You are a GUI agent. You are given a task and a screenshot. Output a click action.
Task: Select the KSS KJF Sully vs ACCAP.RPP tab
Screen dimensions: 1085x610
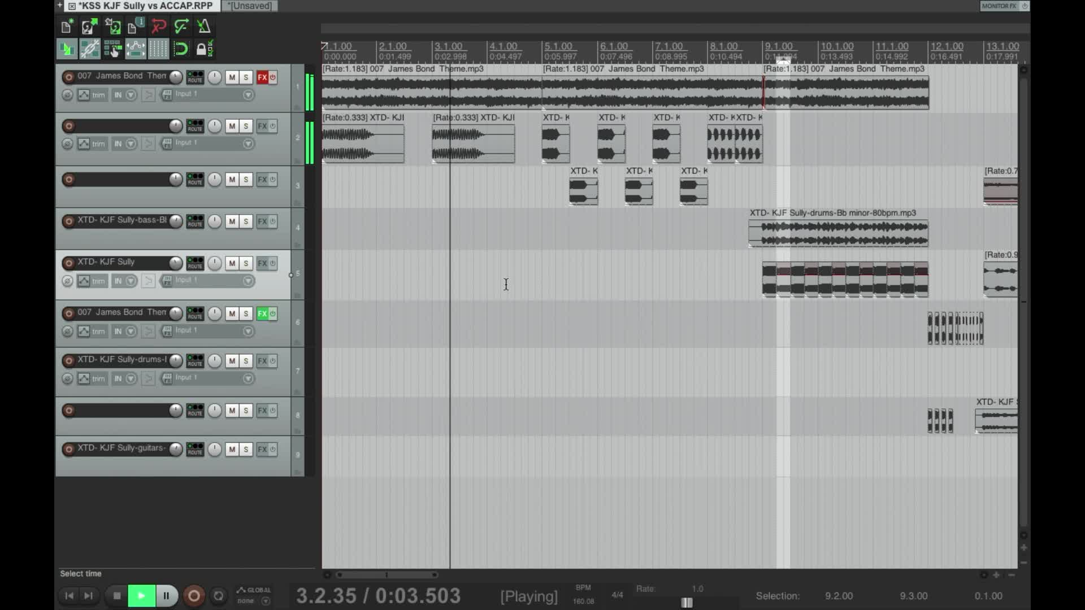145,6
